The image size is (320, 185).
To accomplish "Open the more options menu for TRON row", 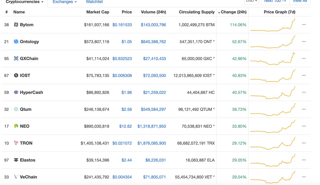I will click(x=304, y=143).
